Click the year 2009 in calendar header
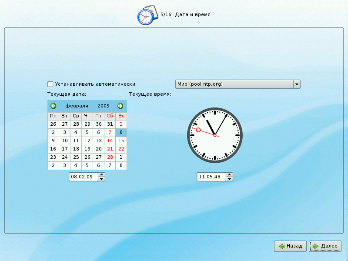The width and height of the screenshot is (348, 261). click(x=104, y=106)
